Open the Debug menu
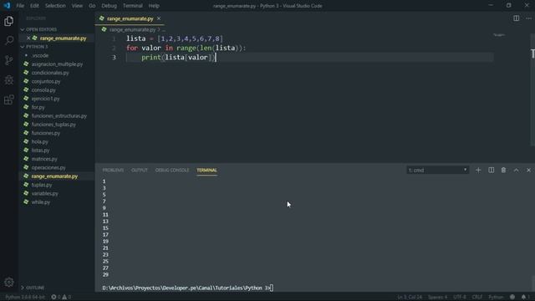This screenshot has height=301, width=535. click(x=110, y=6)
